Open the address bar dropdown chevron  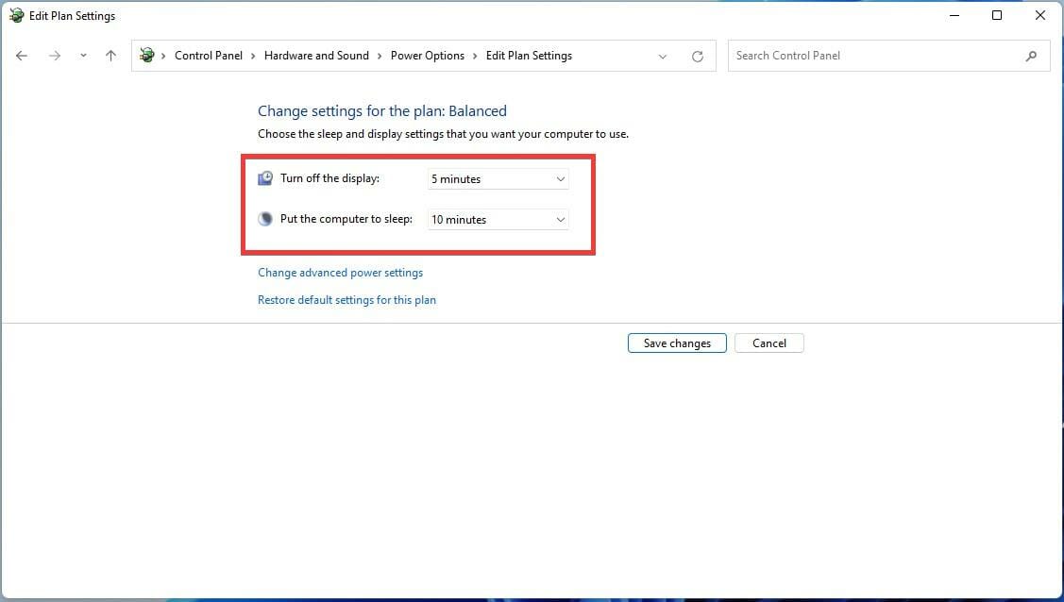663,56
